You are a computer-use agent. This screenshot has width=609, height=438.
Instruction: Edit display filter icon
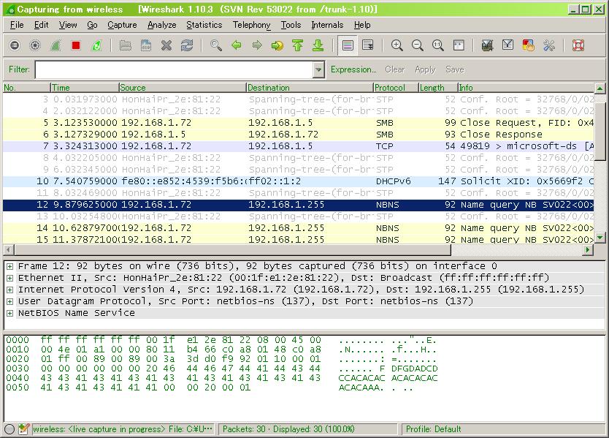coord(507,45)
